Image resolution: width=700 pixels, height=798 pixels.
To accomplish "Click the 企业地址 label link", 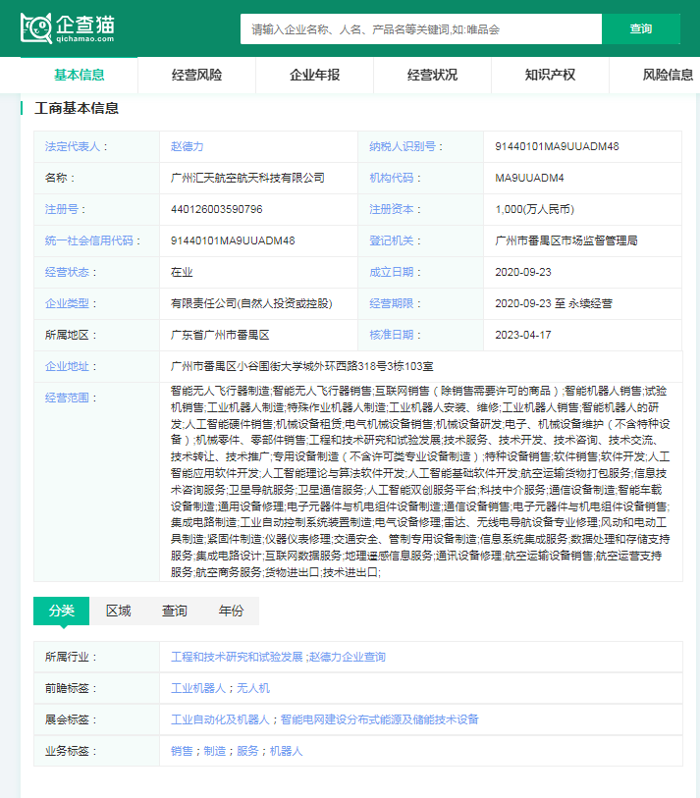I will pos(67,366).
